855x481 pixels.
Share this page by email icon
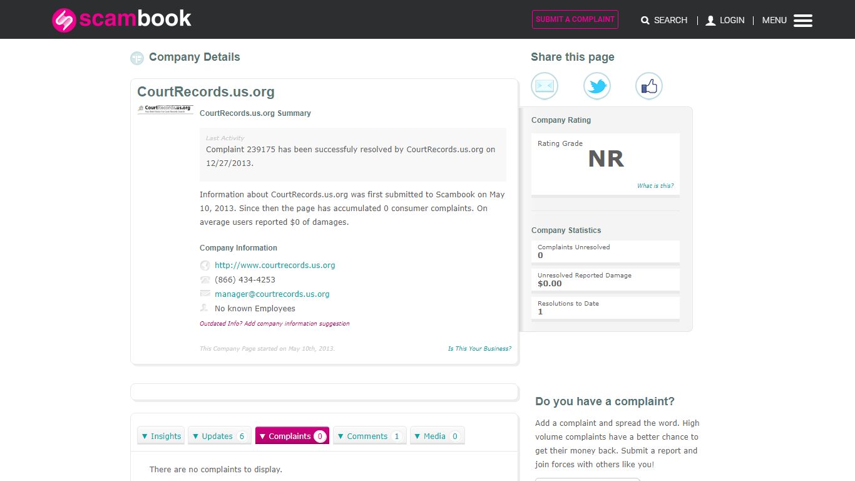(x=545, y=86)
